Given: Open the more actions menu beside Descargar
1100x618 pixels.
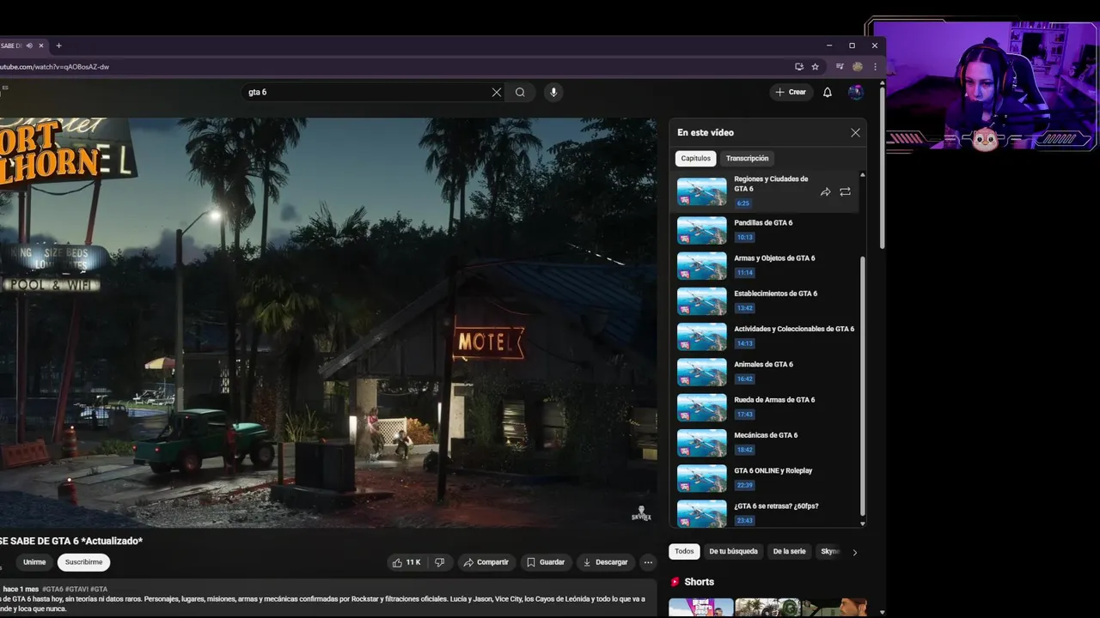Looking at the screenshot, I should click(x=648, y=562).
